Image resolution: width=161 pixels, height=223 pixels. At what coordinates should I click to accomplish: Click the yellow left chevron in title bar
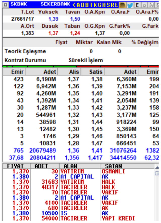74,5
